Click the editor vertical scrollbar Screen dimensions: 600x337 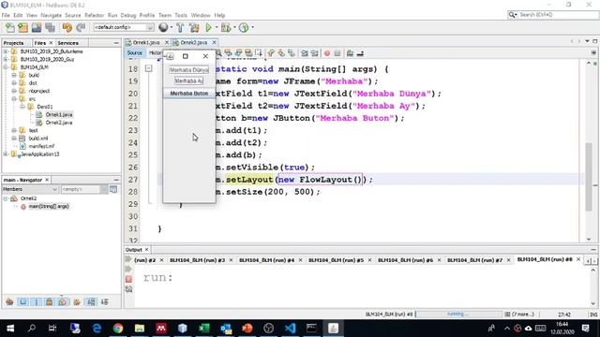tap(589, 176)
